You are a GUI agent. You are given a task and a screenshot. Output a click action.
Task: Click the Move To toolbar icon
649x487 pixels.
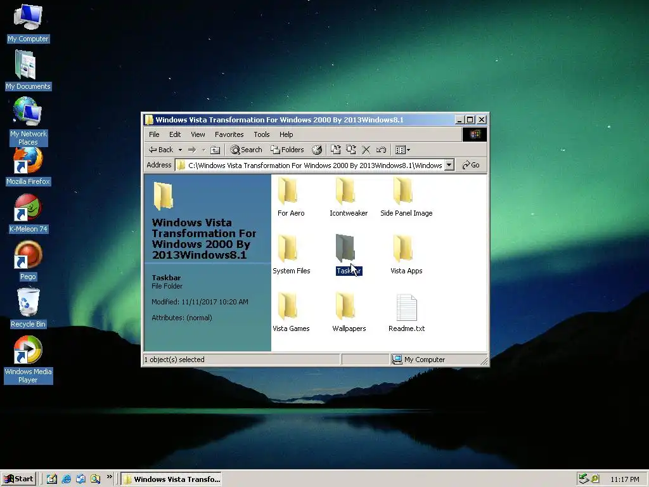pyautogui.click(x=336, y=150)
